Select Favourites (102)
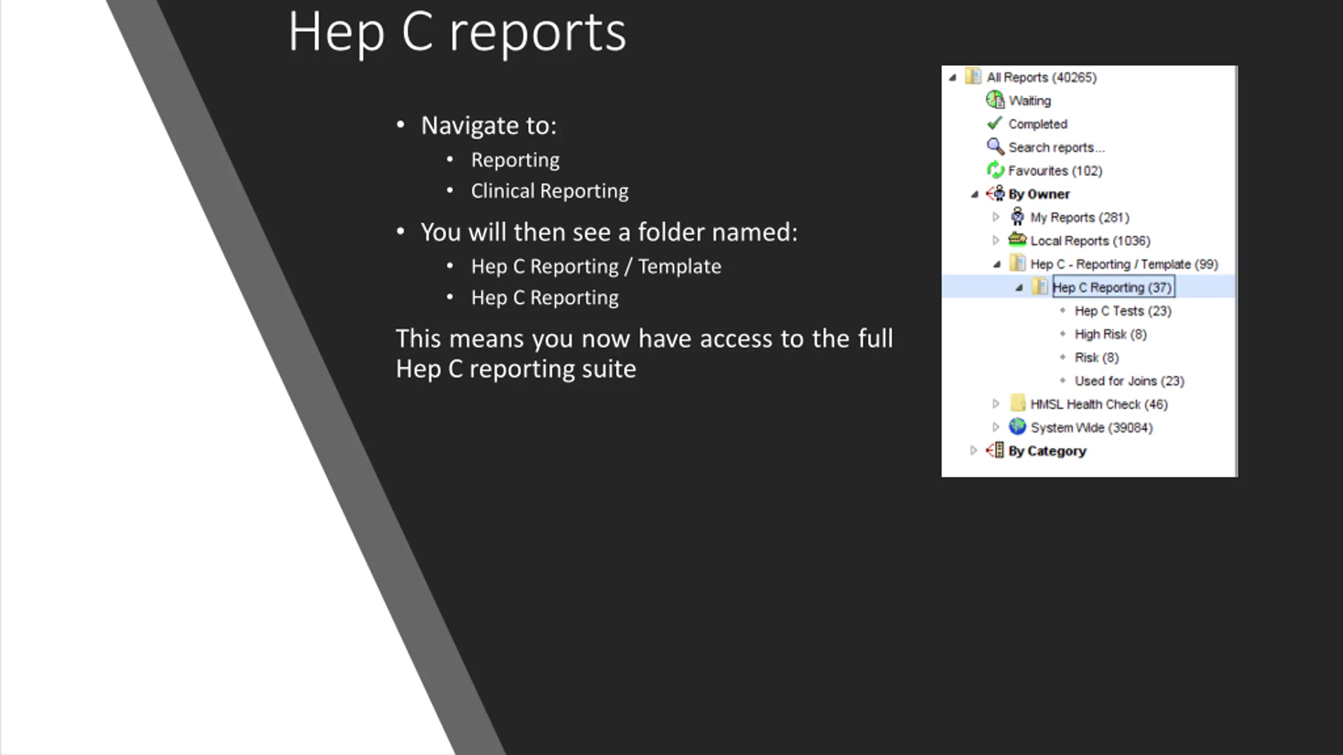The height and width of the screenshot is (755, 1343). [1055, 171]
